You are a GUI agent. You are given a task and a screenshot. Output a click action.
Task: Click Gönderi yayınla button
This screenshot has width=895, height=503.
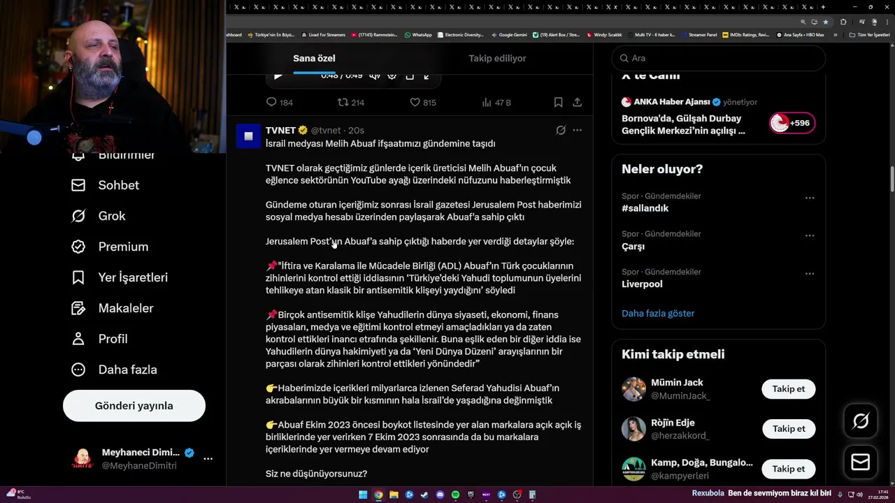[x=134, y=406]
